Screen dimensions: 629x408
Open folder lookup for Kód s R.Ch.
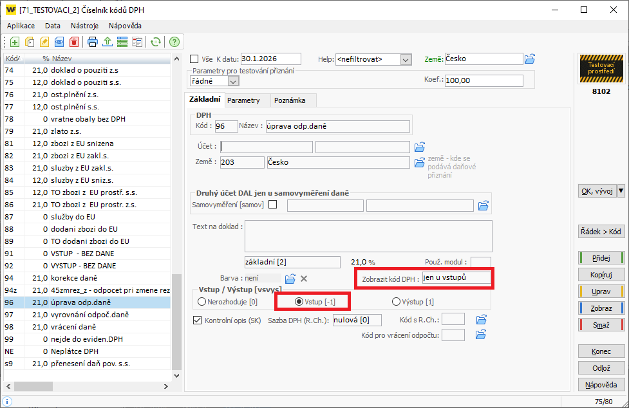click(482, 319)
